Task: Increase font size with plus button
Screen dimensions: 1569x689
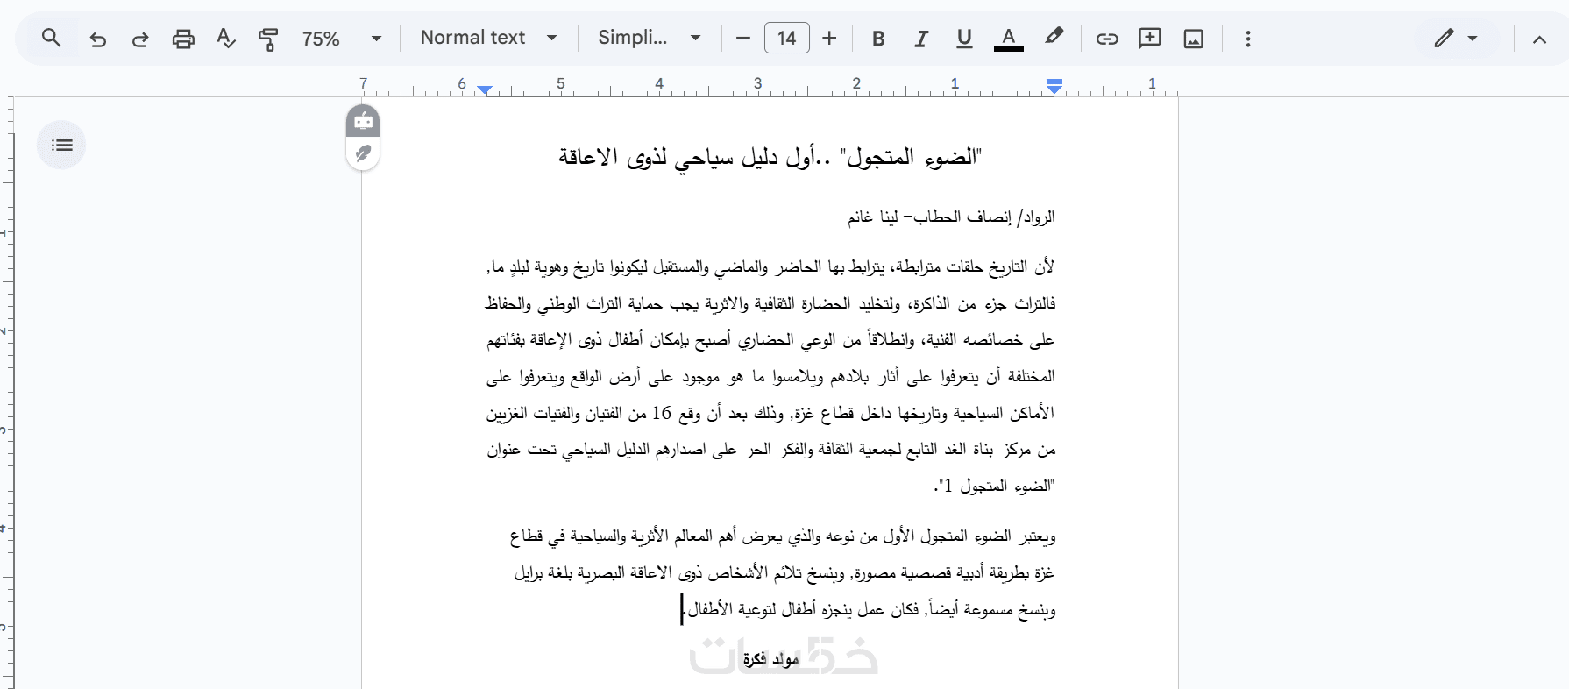Action: [x=829, y=39]
